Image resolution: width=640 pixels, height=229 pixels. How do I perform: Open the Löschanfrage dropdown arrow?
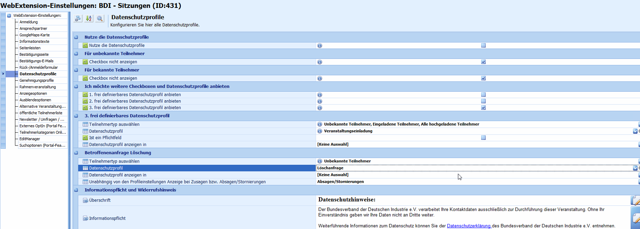pyautogui.click(x=635, y=168)
